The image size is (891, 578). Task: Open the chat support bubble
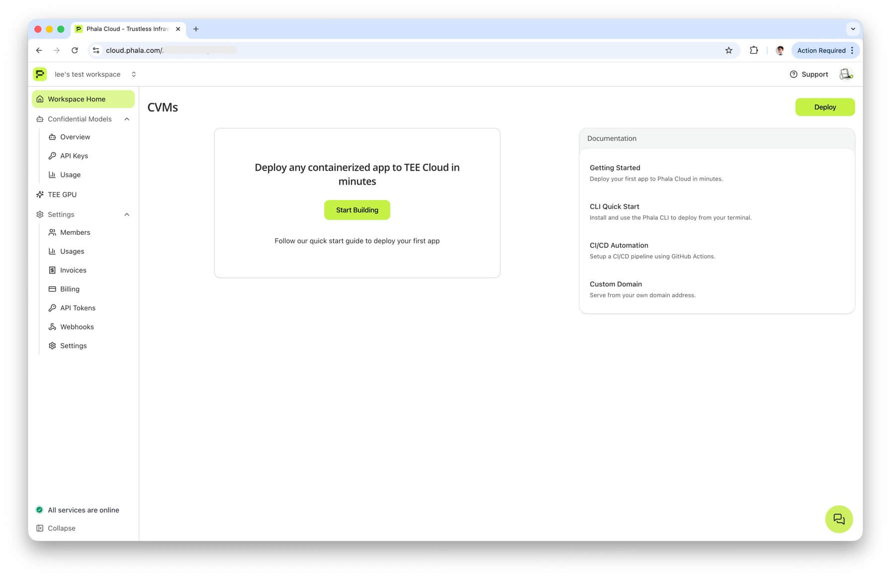click(x=839, y=519)
